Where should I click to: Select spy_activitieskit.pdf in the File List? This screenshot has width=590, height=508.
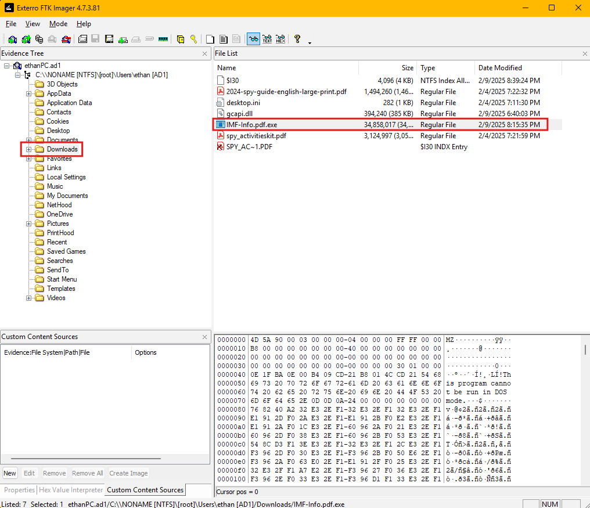tap(256, 136)
